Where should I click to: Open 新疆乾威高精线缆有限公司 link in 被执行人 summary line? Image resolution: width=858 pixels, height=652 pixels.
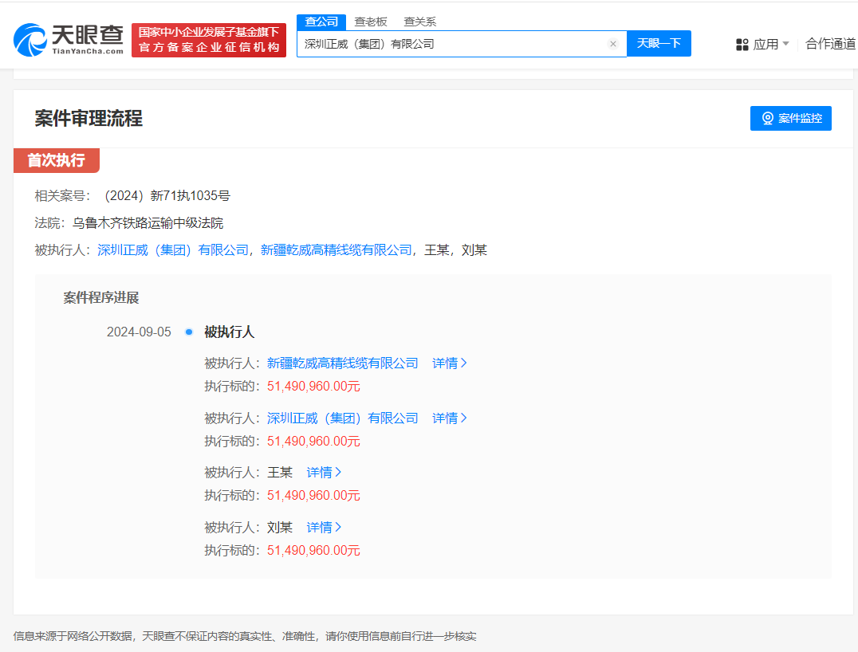point(336,250)
